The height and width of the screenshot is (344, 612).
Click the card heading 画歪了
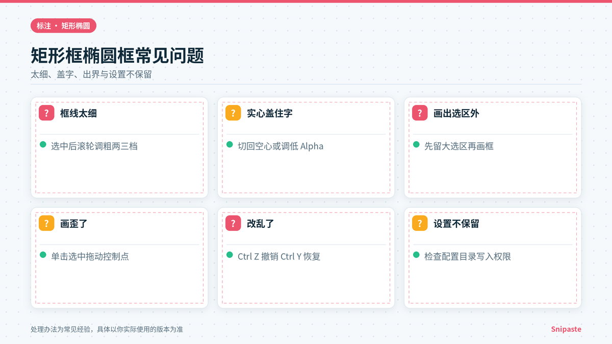coord(74,223)
